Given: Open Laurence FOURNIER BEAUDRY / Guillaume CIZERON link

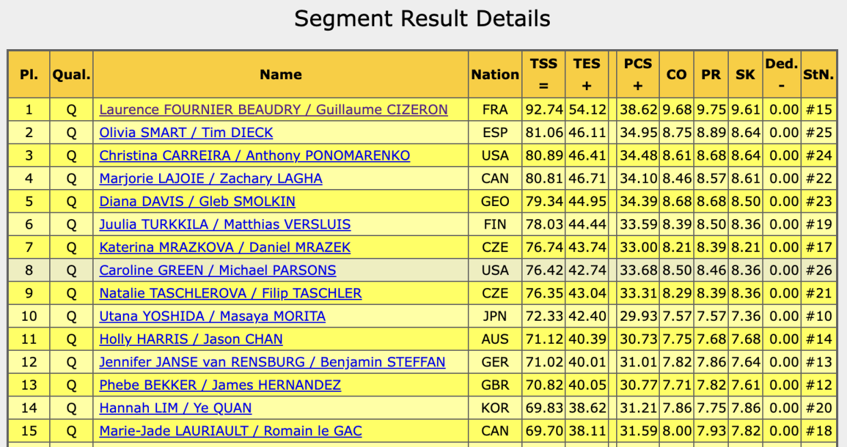Looking at the screenshot, I should coord(273,110).
